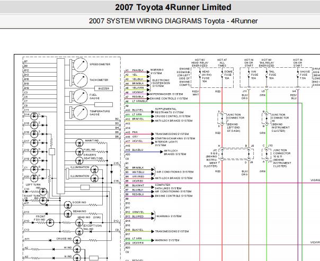Select the FUEL IND label

[x=90, y=150]
